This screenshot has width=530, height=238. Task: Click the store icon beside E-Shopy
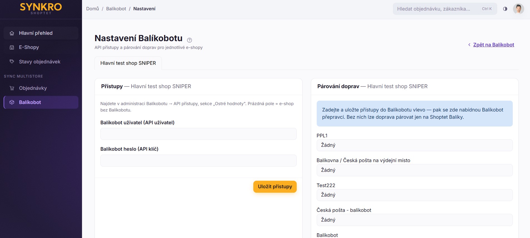tap(12, 47)
